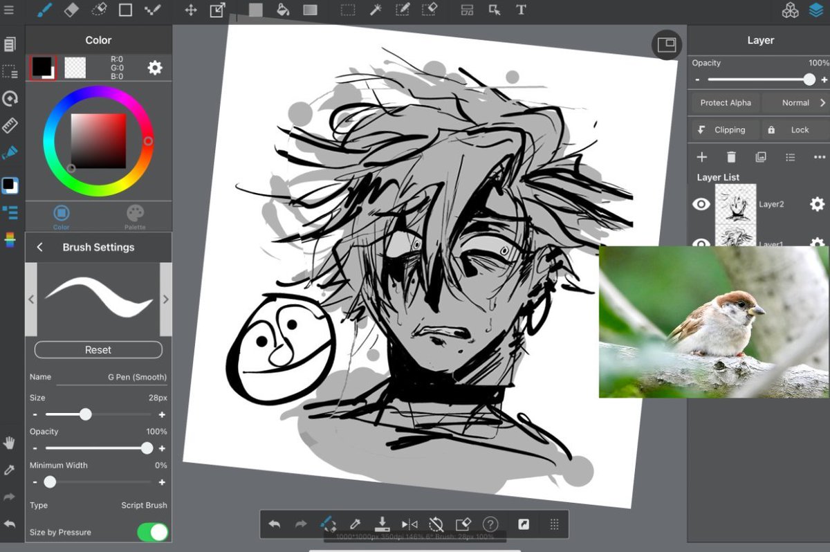Open the layer three-dots more menu
This screenshot has width=830, height=552.
[820, 158]
